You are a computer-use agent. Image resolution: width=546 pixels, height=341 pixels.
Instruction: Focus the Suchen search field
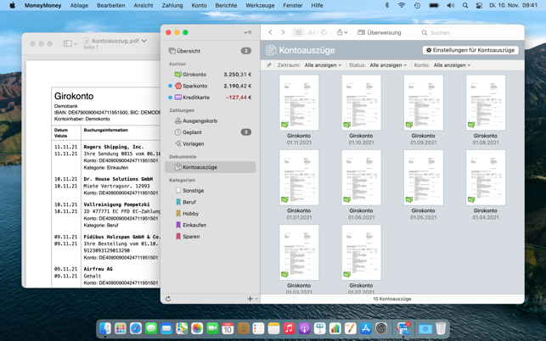pyautogui.click(x=470, y=32)
